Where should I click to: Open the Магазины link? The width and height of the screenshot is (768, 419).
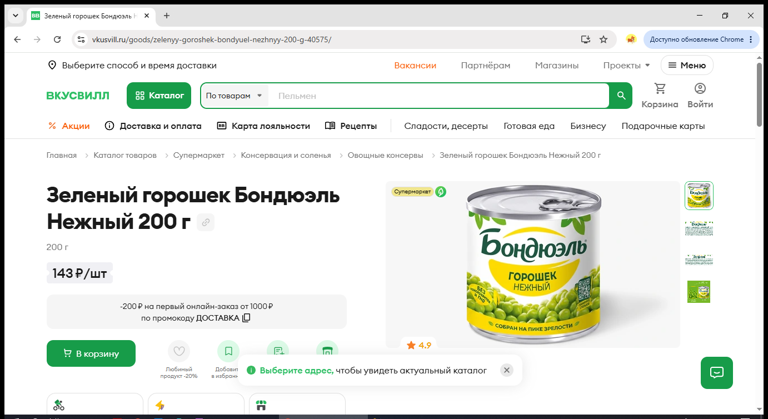click(x=557, y=65)
